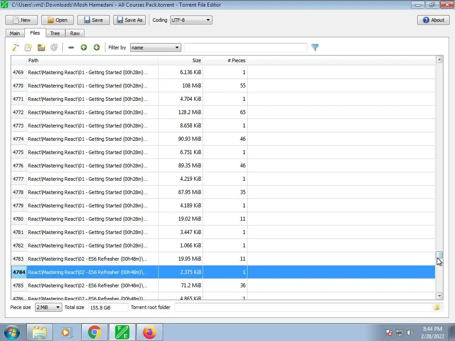
Task: Select file row 4771
Action: (x=223, y=99)
